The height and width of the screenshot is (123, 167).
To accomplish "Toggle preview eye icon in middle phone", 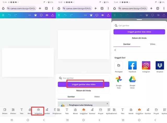I will click(103, 15).
